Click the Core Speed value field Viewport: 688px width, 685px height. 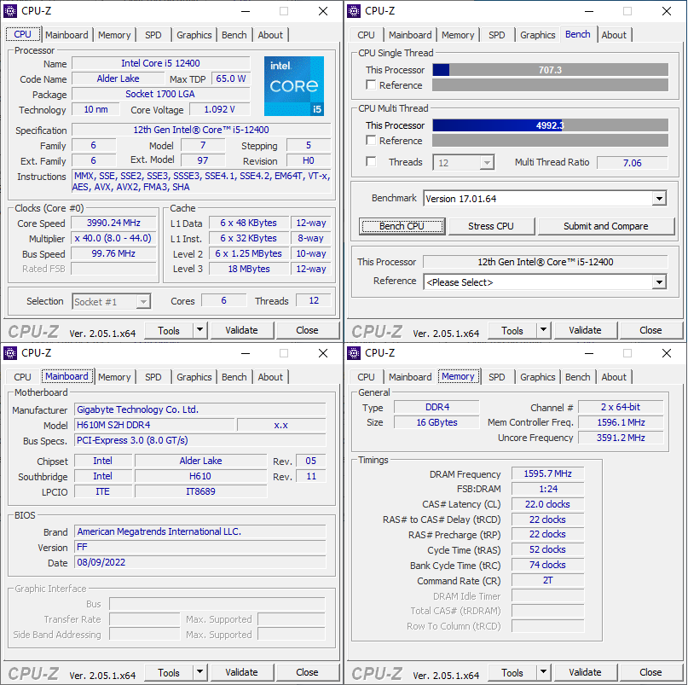[x=114, y=223]
